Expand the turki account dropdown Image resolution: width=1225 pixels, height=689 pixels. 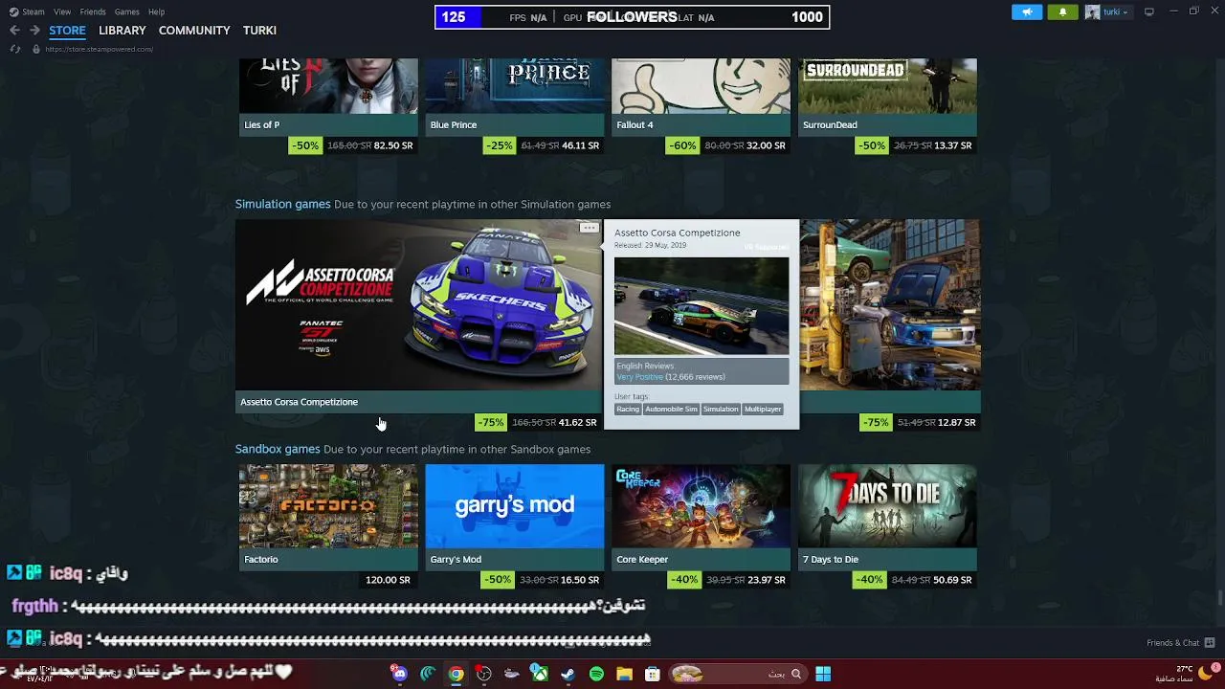[1108, 12]
